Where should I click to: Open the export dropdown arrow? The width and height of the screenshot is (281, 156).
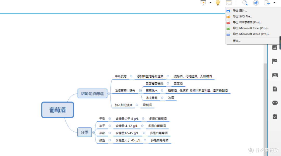(274, 3)
